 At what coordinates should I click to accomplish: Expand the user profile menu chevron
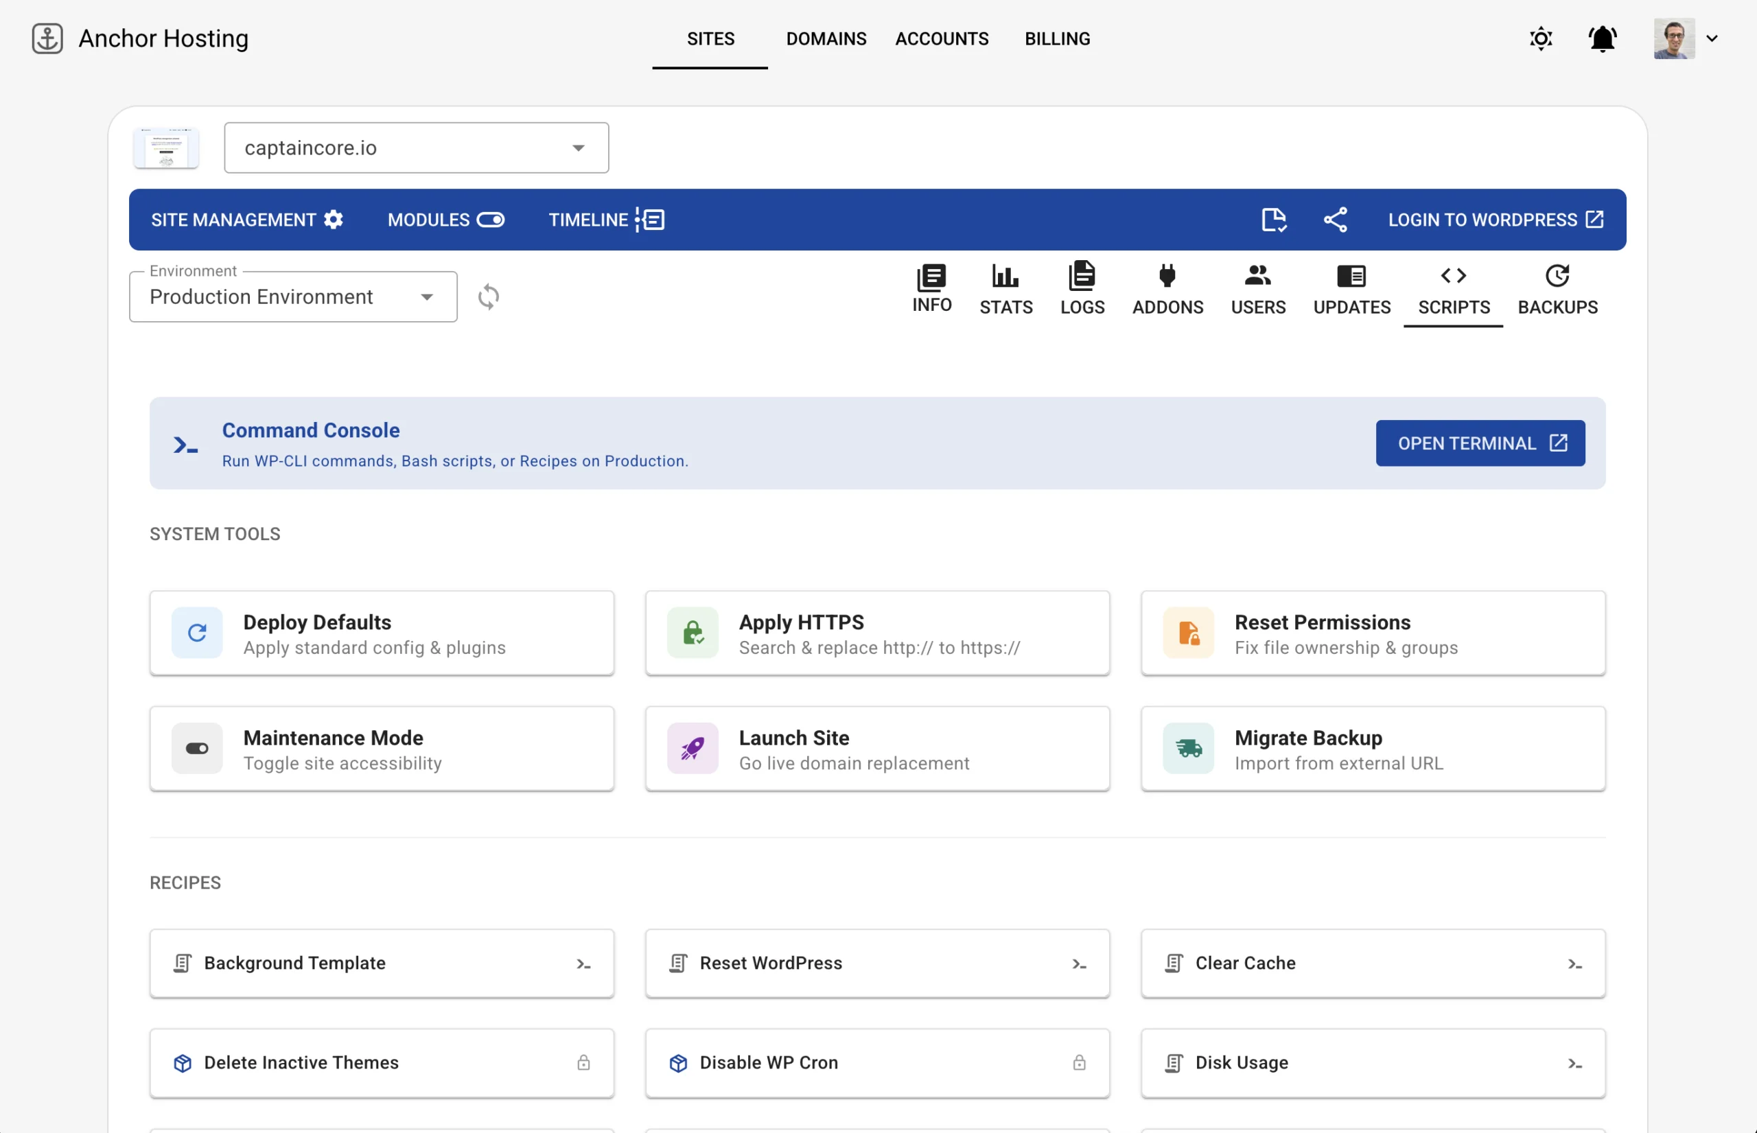[x=1712, y=39]
